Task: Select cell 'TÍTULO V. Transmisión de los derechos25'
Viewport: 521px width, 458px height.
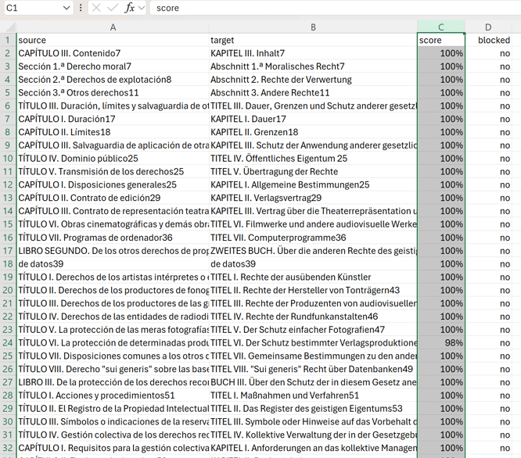Action: pos(113,172)
